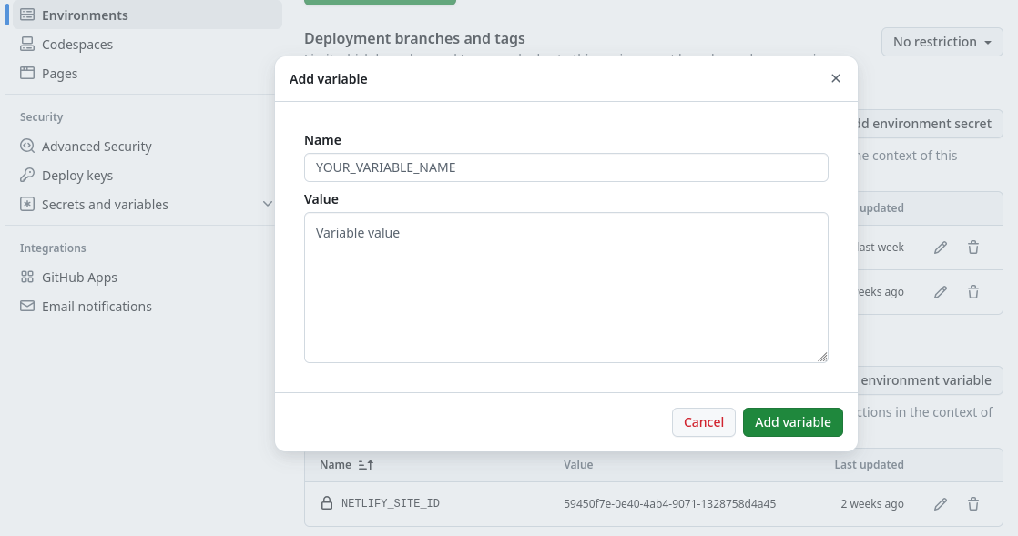Click the Pages browser icon
This screenshot has height=536, width=1018.
tap(27, 73)
